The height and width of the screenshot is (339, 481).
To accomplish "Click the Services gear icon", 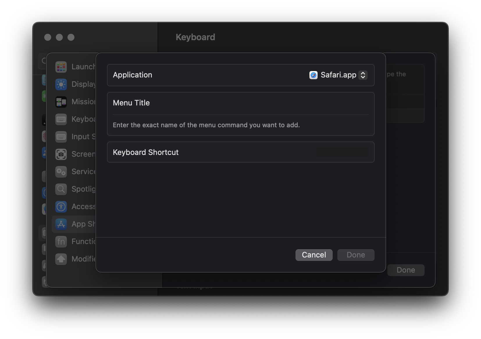I will [x=61, y=172].
